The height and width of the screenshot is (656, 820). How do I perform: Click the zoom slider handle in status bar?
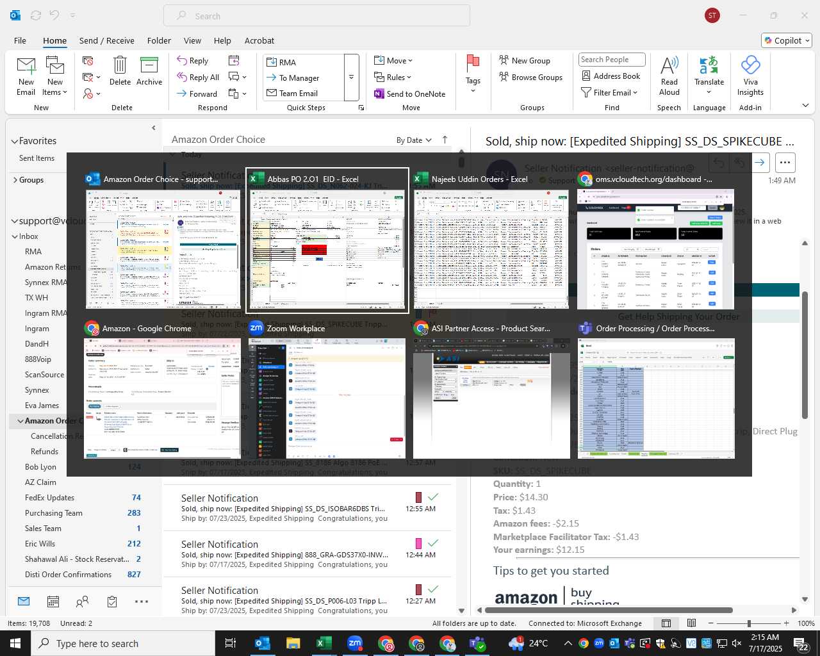tap(749, 623)
